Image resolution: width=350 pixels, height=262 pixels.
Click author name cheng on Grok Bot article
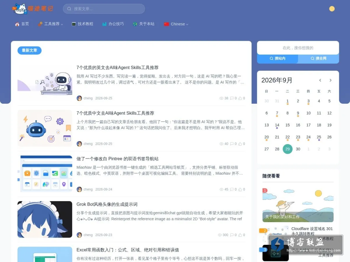pos(88,235)
